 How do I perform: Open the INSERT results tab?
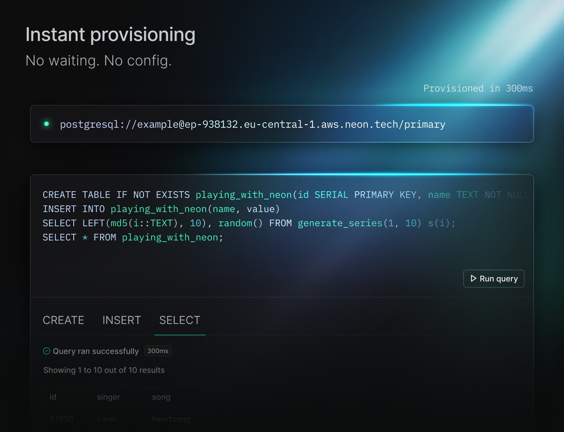pos(121,320)
